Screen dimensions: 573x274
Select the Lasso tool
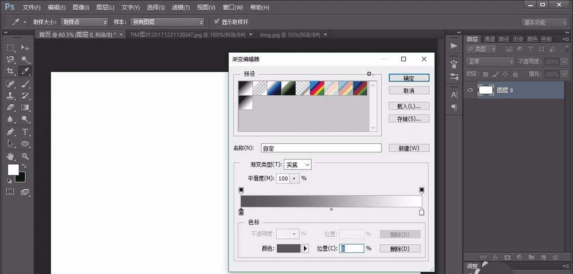(x=10, y=60)
